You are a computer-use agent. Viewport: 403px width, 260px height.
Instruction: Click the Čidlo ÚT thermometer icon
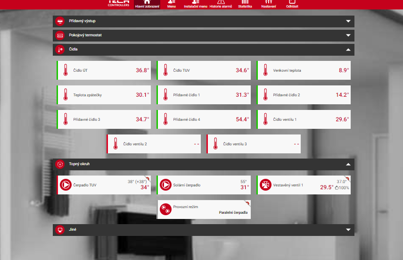[66, 70]
